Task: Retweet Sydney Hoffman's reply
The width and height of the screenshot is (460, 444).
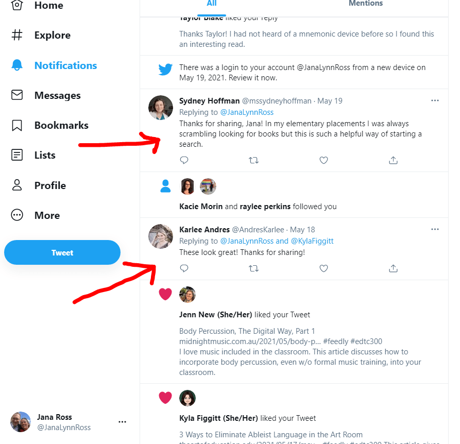Action: (253, 160)
